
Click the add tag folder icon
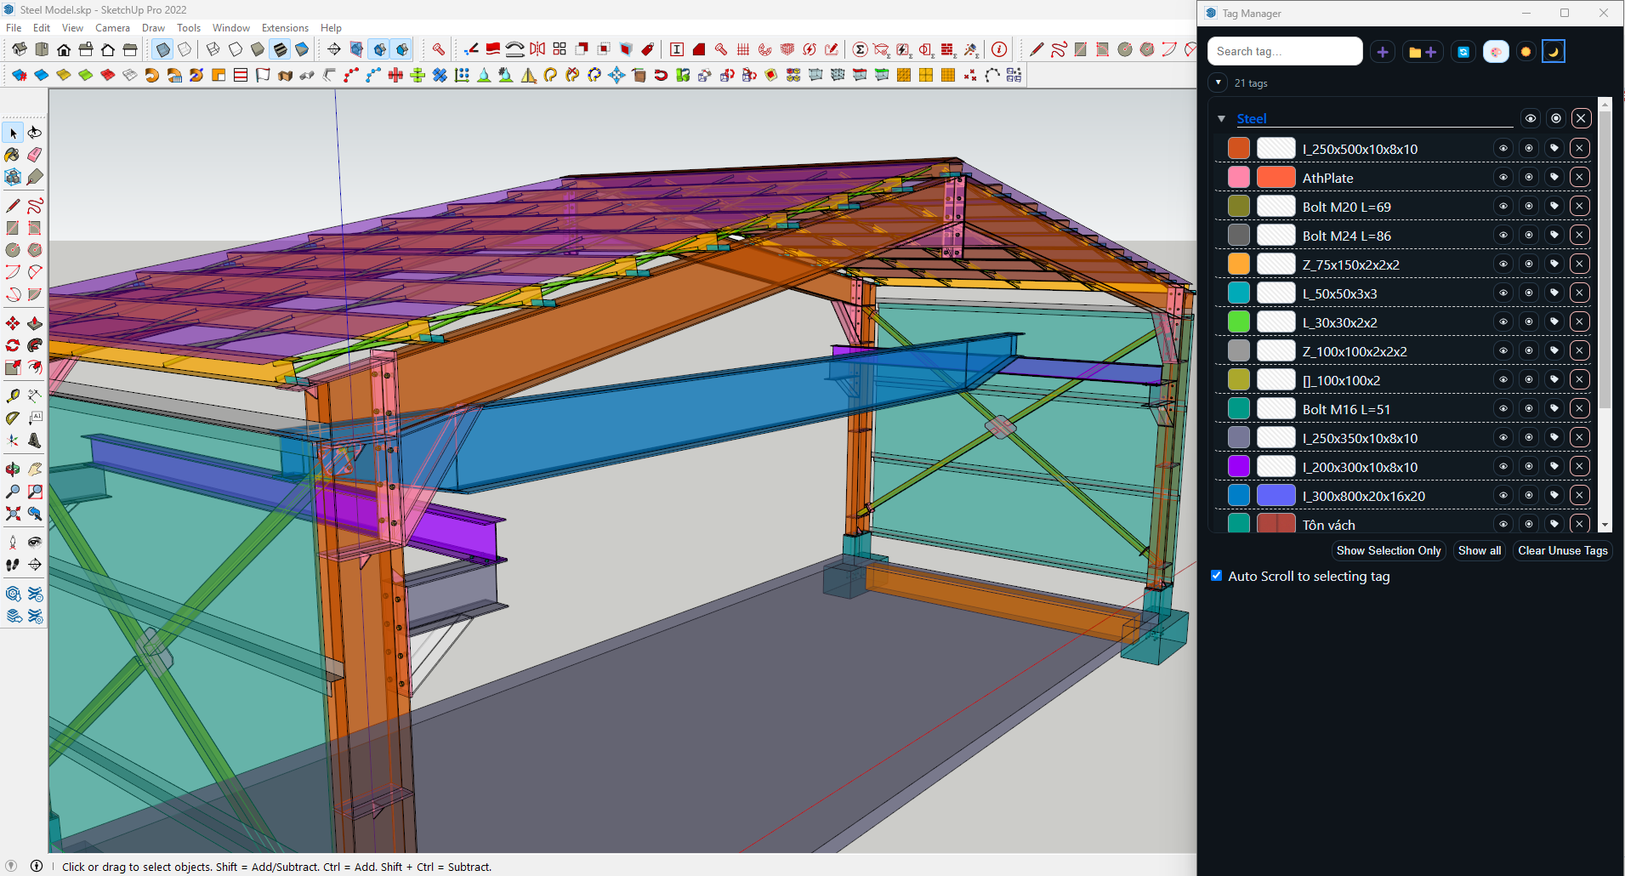1422,52
